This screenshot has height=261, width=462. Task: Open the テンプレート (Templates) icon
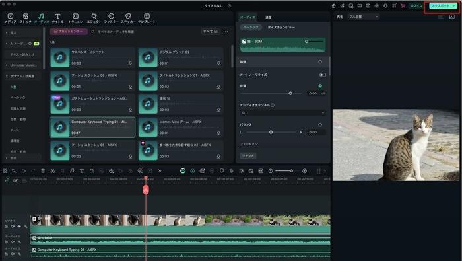click(x=147, y=17)
